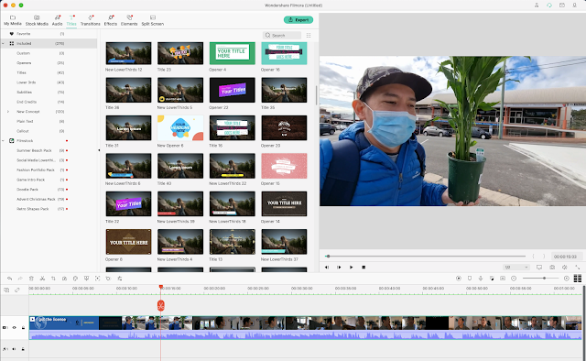Expand the New Concept category

pos(8,112)
